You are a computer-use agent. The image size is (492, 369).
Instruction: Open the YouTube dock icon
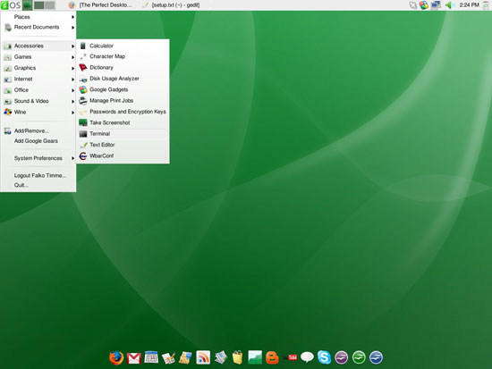click(x=290, y=357)
